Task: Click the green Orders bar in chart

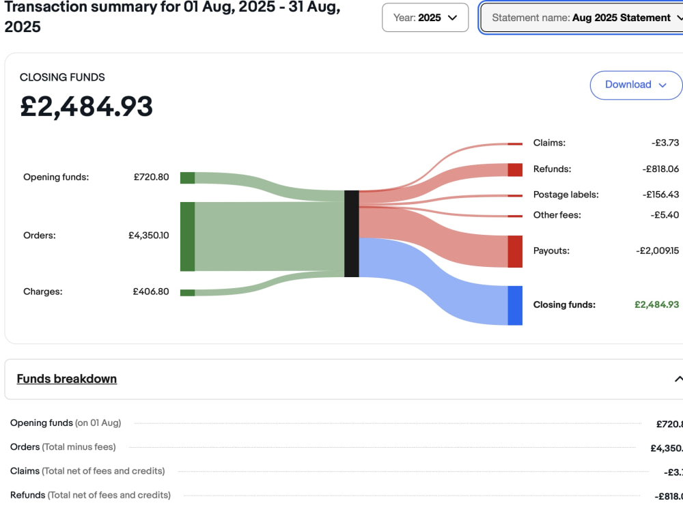Action: [188, 236]
